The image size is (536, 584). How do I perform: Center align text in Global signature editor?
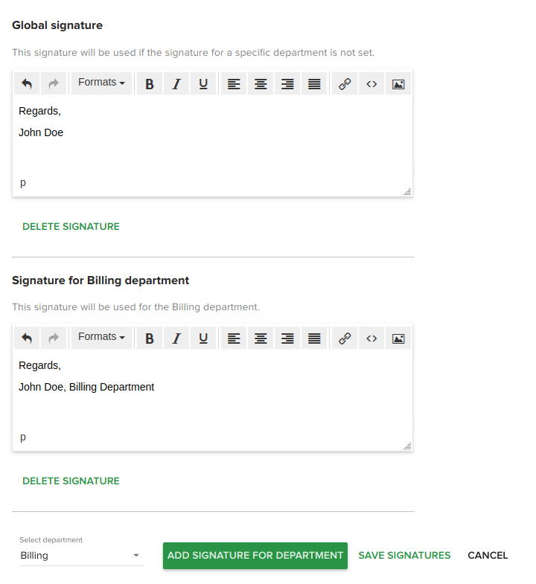click(x=261, y=83)
